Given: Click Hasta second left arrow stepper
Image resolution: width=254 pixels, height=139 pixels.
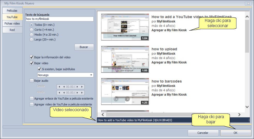Looking at the screenshot, I should click(x=64, y=93).
